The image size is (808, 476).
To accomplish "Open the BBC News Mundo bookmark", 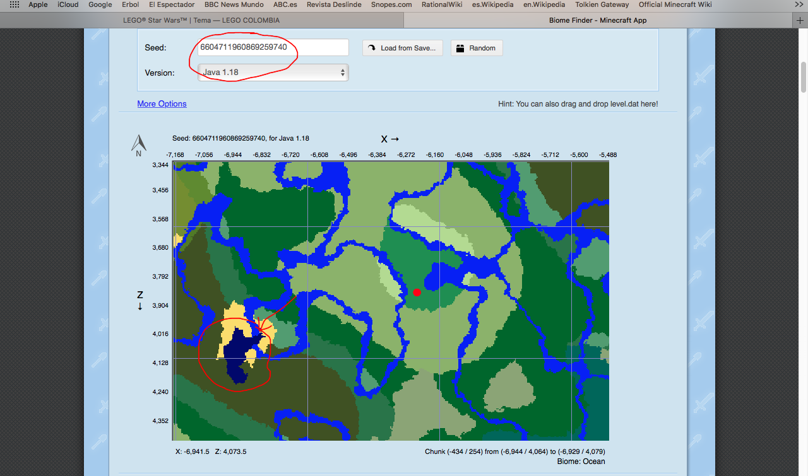I will pos(234,4).
